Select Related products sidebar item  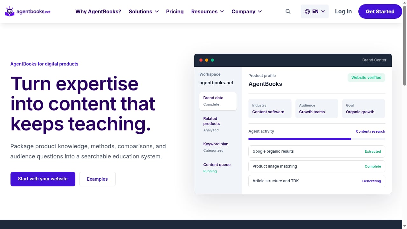(x=218, y=124)
